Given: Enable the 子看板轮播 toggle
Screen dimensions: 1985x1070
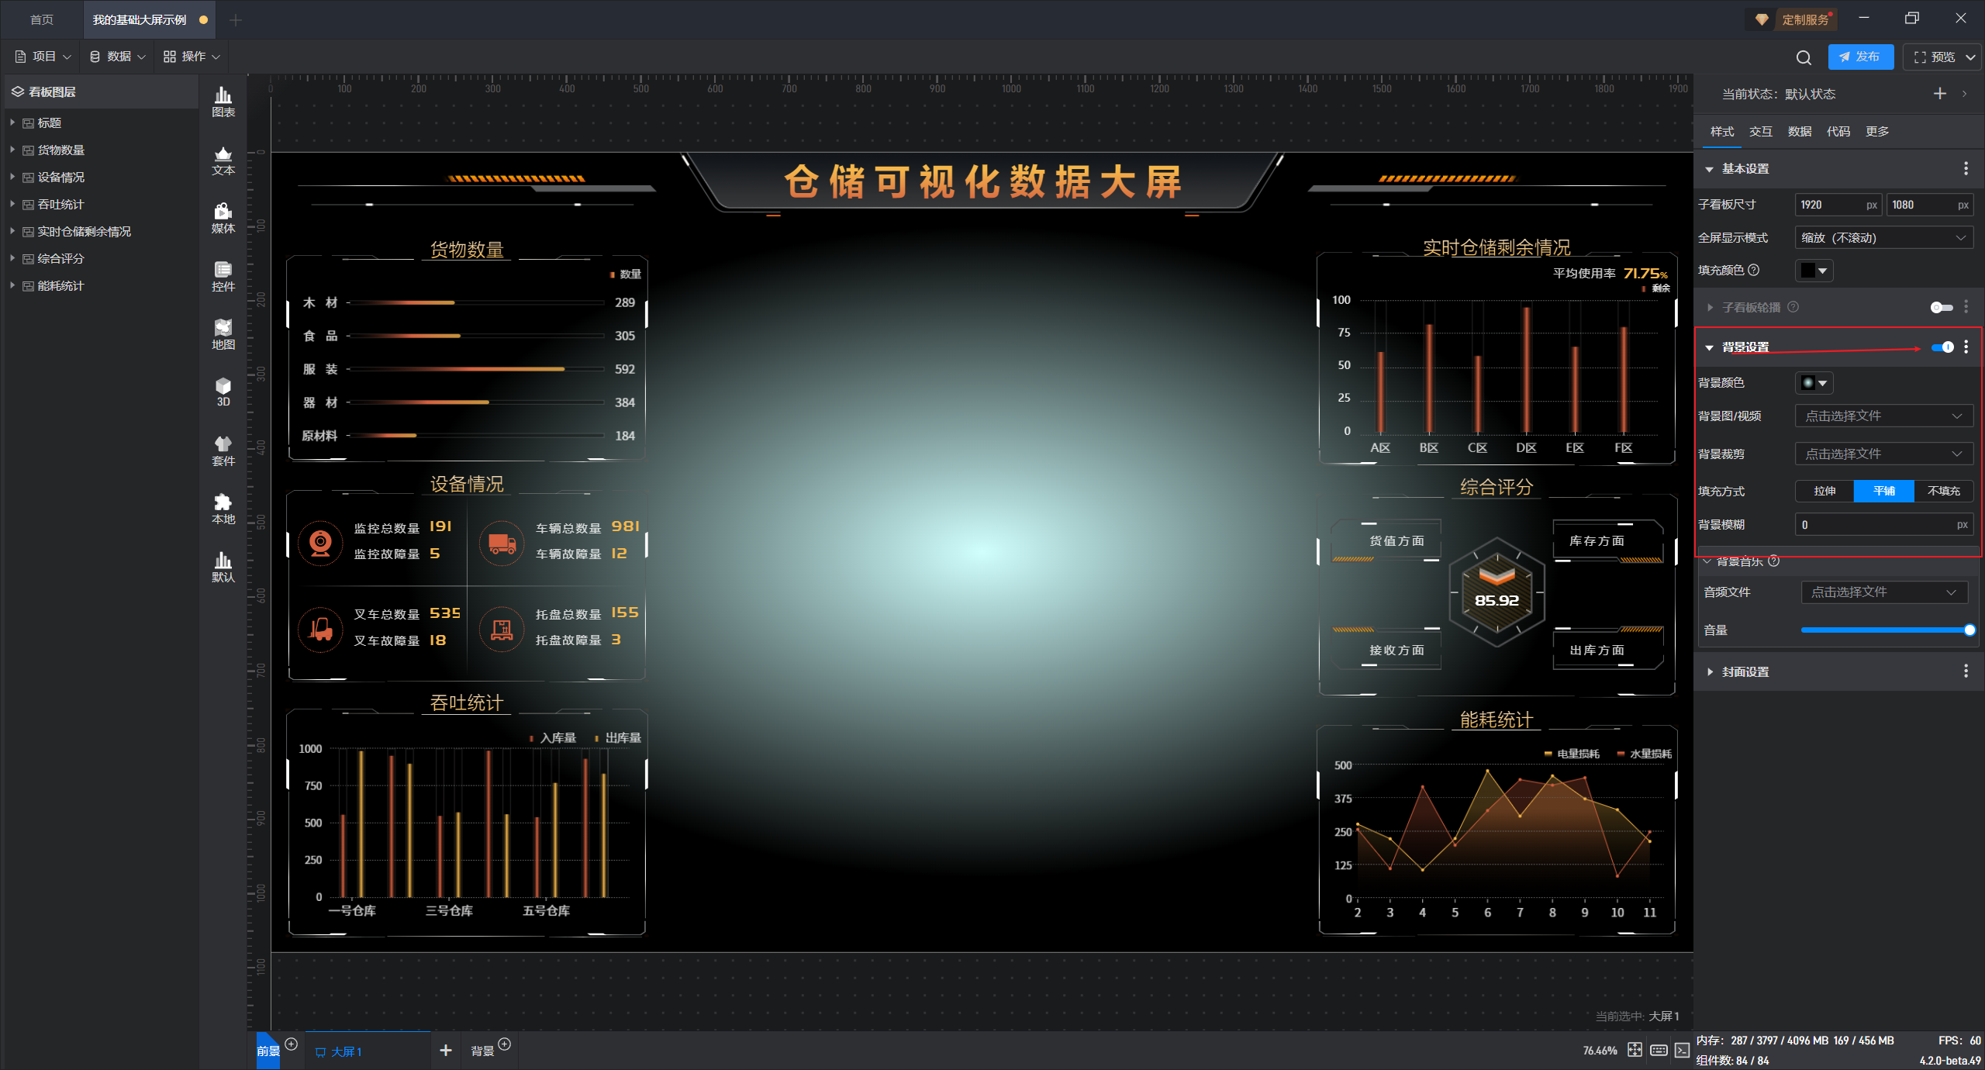Looking at the screenshot, I should 1941,308.
